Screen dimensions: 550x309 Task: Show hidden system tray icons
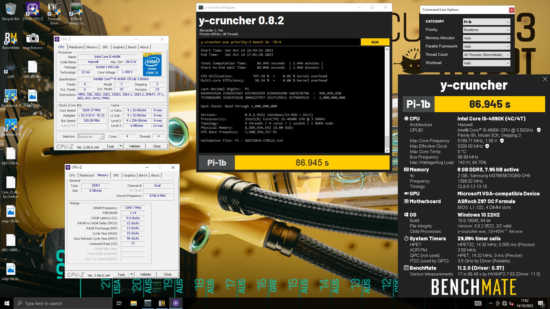pyautogui.click(x=490, y=303)
